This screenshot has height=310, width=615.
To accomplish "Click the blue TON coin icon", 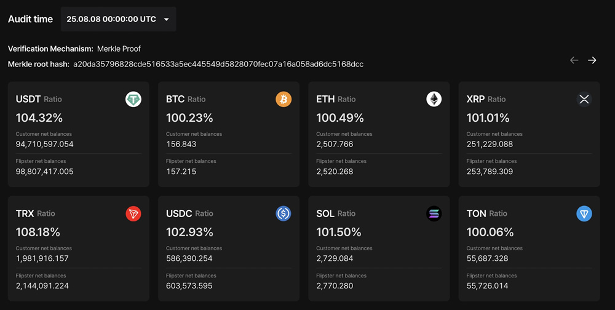I will (x=584, y=213).
